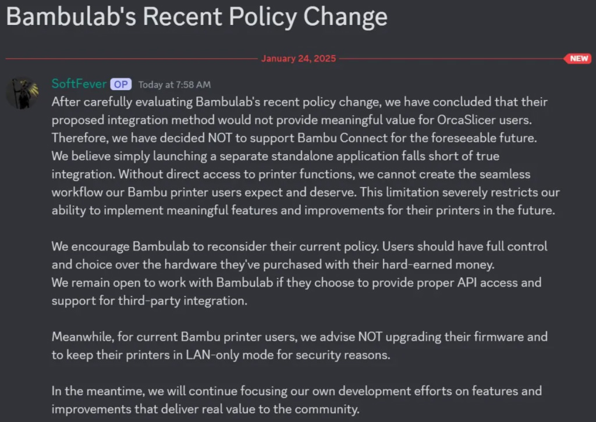Click the 'OrcaSlicer users' text in first paragraph
The height and width of the screenshot is (422, 596).
484,120
